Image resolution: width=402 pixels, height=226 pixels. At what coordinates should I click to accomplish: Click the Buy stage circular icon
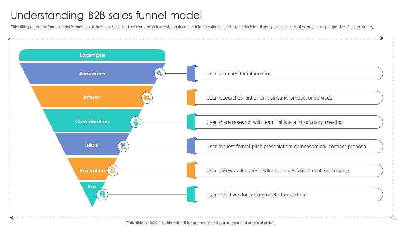pos(102,195)
